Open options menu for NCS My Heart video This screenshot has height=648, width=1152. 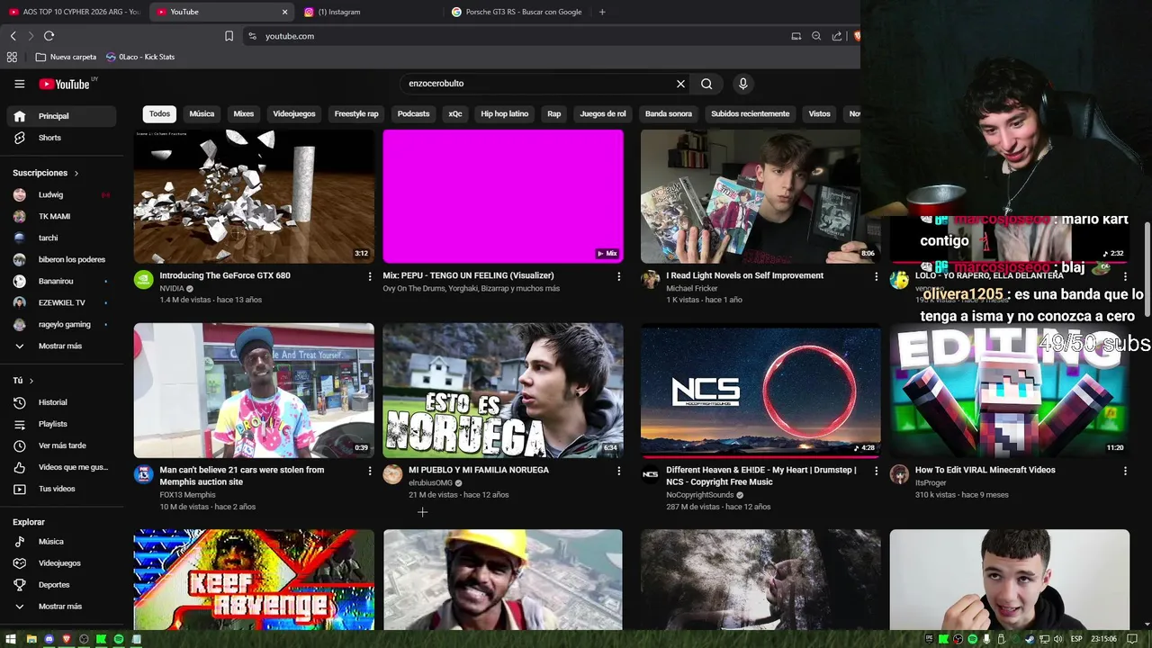[876, 471]
